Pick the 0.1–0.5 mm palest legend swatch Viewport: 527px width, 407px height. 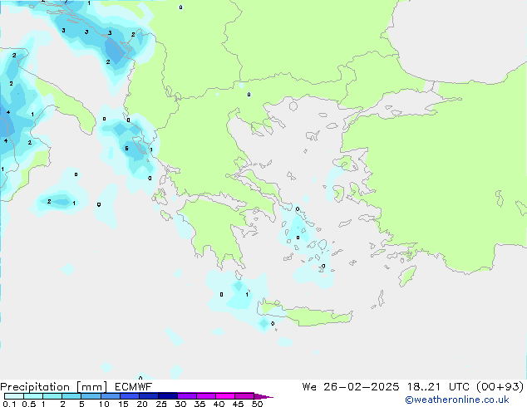14,396
